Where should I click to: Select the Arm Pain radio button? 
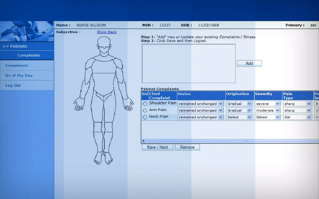pyautogui.click(x=145, y=110)
